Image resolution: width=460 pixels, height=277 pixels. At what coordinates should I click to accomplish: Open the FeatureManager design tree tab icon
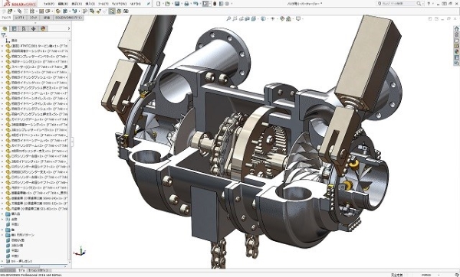click(5, 29)
